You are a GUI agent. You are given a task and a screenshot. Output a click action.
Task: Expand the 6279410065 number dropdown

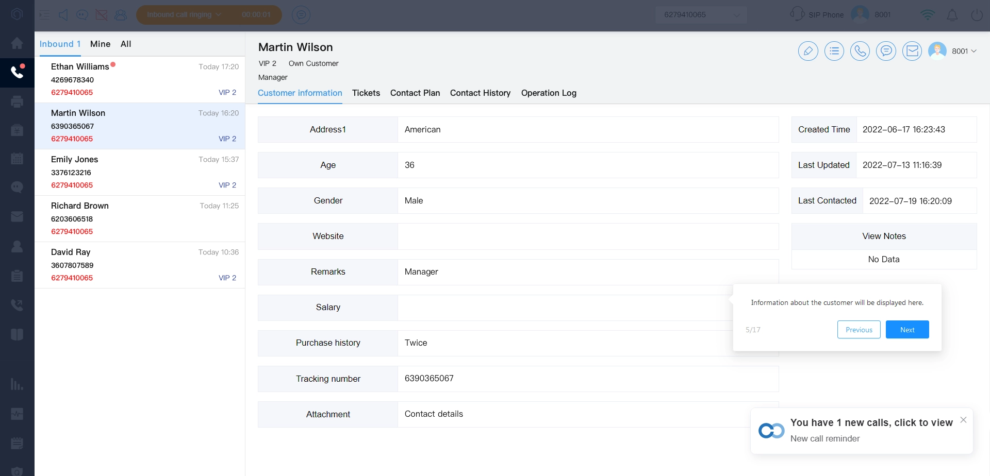point(701,15)
